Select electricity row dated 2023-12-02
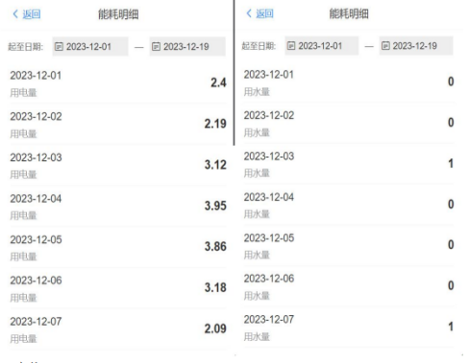The height and width of the screenshot is (363, 469). point(118,124)
